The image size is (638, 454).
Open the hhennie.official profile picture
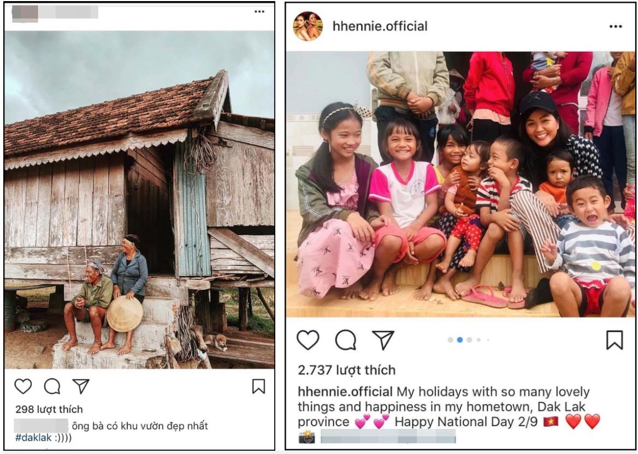click(x=308, y=26)
